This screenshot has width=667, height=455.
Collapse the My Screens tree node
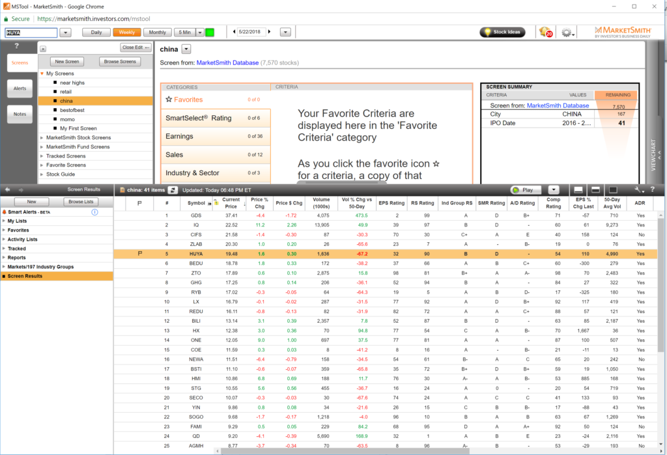[42, 74]
